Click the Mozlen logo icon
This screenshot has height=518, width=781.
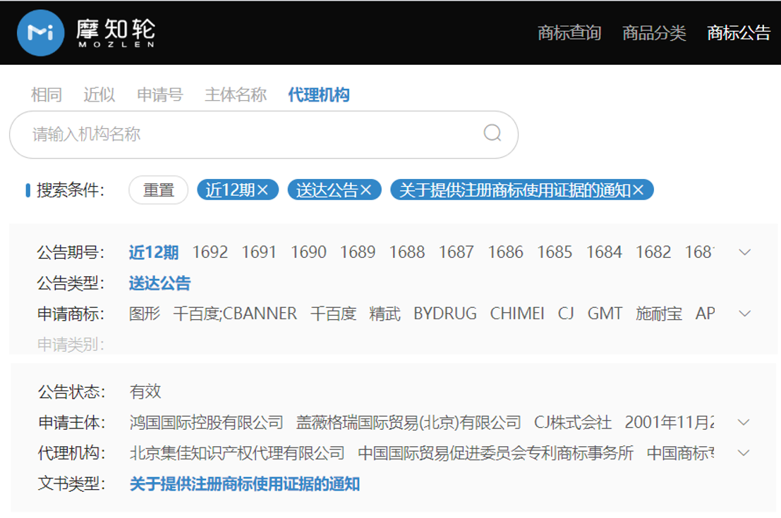tap(40, 32)
